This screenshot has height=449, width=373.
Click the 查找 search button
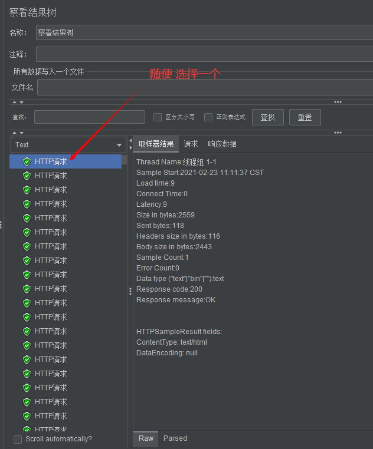267,117
